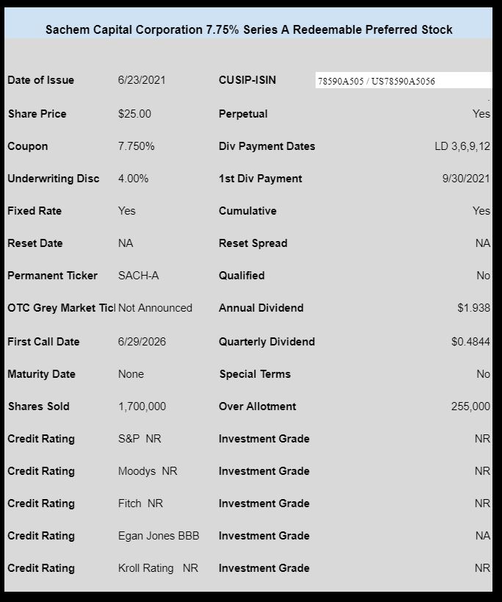
Task: Select the Moodys NR rating cell
Action: coord(148,470)
